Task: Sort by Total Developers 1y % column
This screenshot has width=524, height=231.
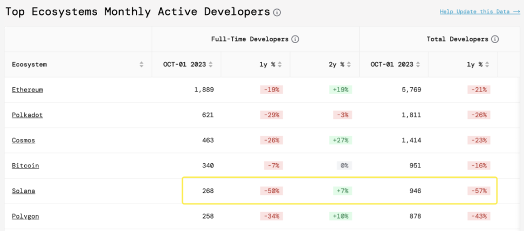Action: [x=487, y=65]
